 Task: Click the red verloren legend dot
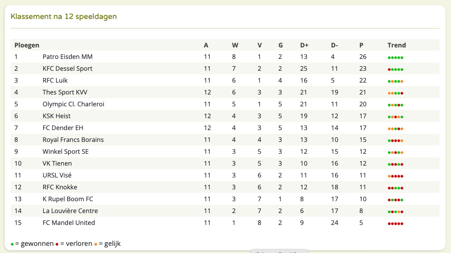point(57,244)
